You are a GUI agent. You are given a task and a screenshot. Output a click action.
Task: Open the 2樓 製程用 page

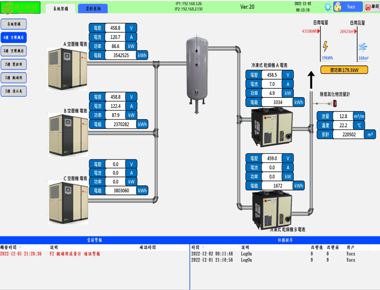click(x=14, y=64)
